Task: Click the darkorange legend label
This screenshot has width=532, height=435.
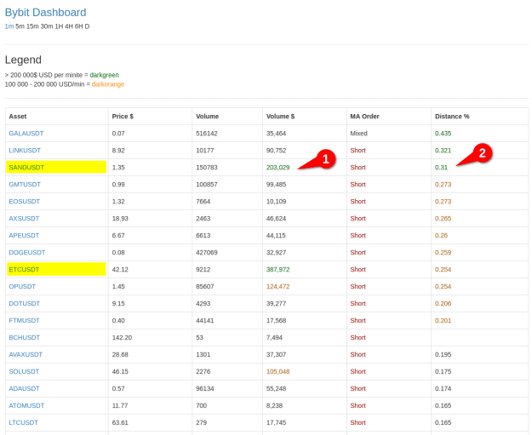Action: 108,84
